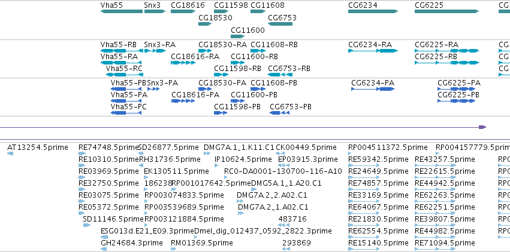Click EST RM01369.5prime
Image resolution: width=510 pixels, height=252 pixels.
(174, 249)
